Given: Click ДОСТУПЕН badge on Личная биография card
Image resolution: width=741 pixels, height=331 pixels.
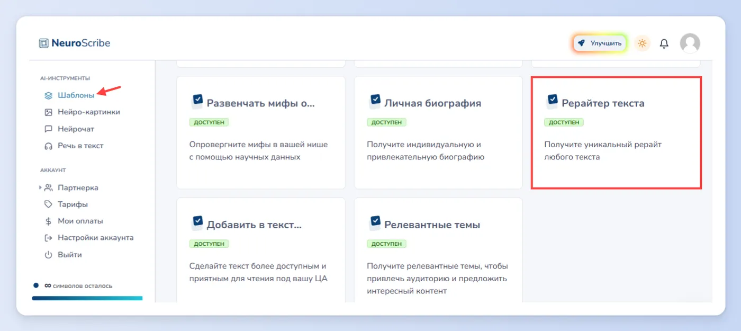Looking at the screenshot, I should 386,122.
